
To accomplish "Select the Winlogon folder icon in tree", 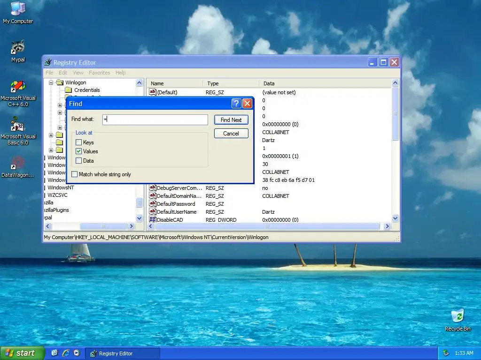I will (60, 82).
